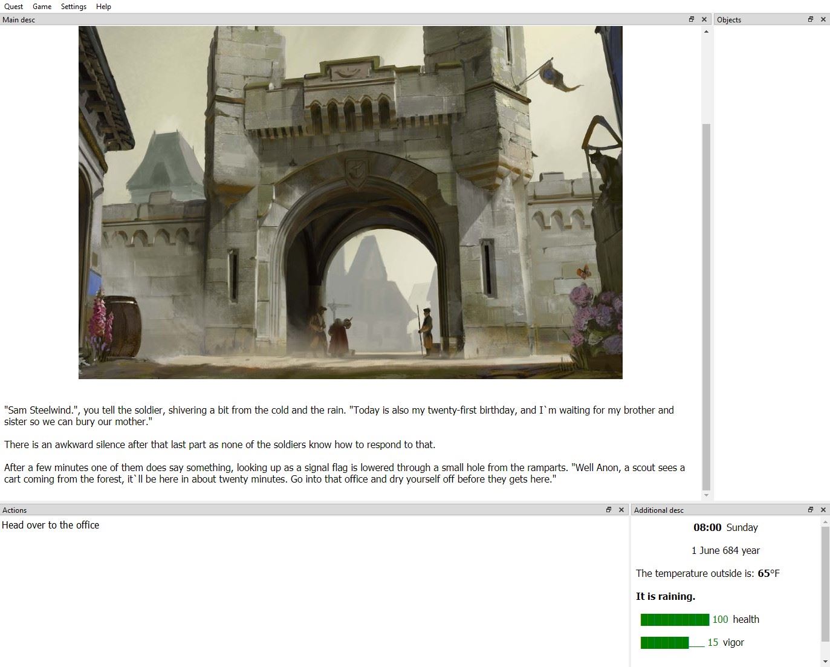Close the Objects panel
830x667 pixels.
tap(823, 19)
